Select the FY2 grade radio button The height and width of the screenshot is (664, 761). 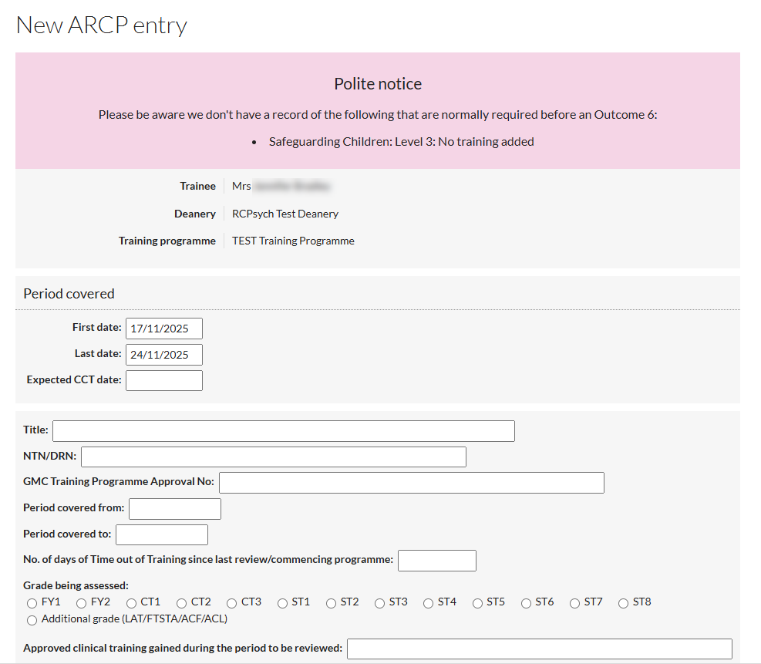(x=82, y=603)
